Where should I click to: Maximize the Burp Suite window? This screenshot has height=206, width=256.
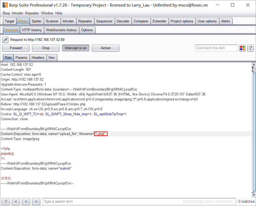click(x=233, y=5)
